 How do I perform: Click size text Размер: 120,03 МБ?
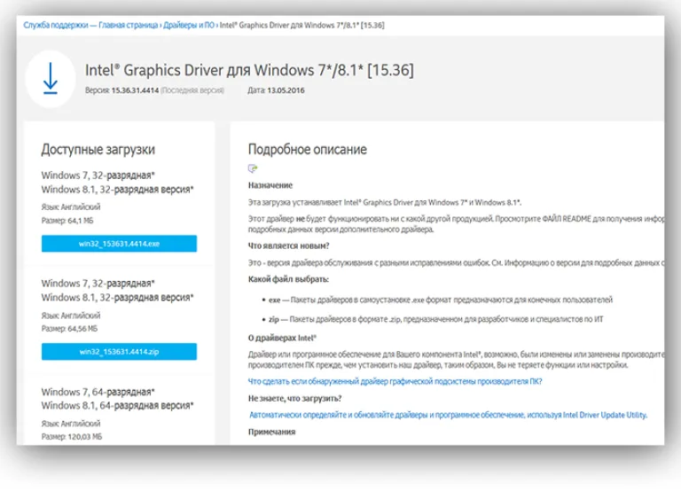pos(72,437)
